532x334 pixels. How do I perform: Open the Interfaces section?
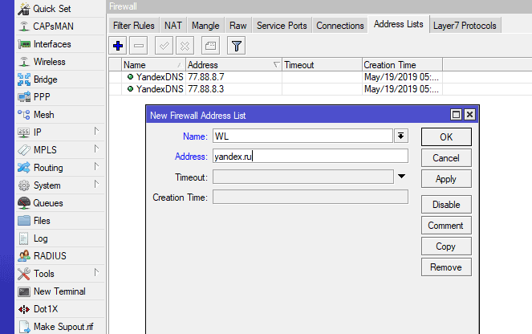[x=60, y=44]
